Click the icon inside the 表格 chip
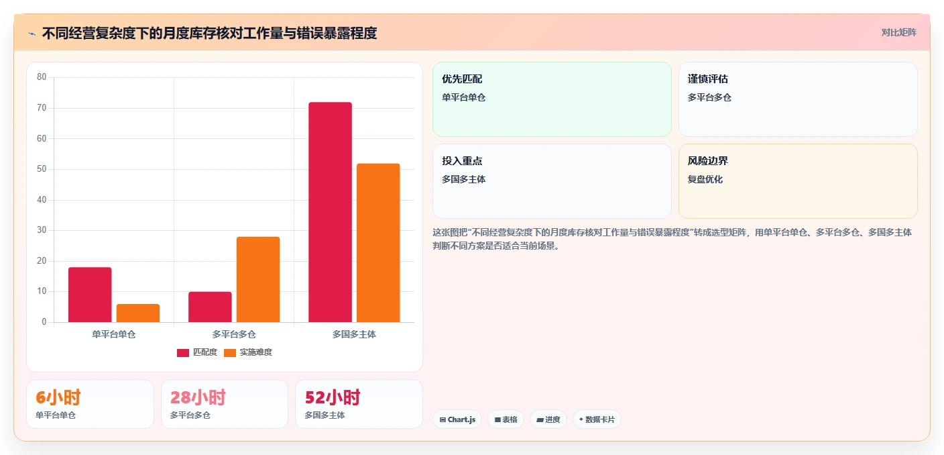This screenshot has height=455, width=944. (497, 419)
